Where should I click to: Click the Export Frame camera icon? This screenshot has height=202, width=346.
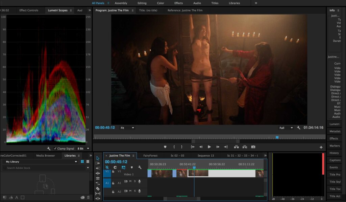[253, 147]
